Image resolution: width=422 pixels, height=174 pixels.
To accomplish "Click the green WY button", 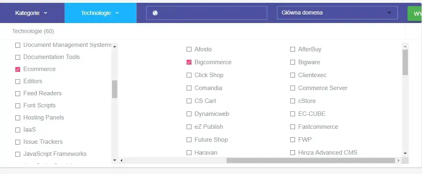I will (415, 13).
